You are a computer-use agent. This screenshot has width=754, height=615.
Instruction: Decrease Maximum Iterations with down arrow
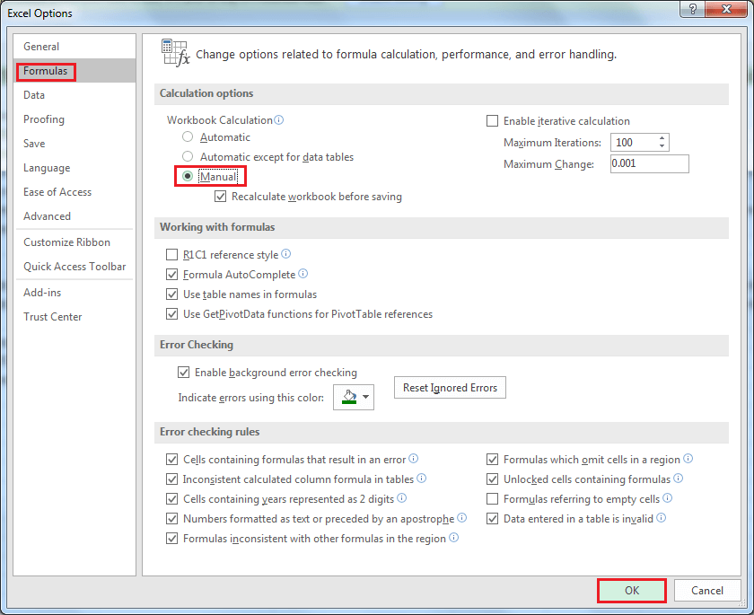point(662,146)
